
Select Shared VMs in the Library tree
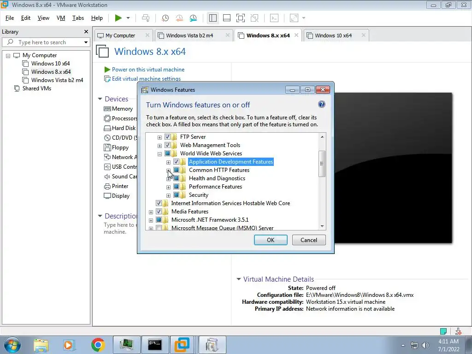[37, 88]
